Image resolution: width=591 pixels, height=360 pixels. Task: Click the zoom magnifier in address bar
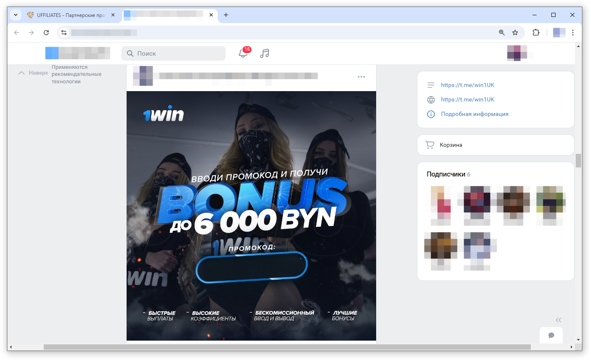tap(502, 33)
